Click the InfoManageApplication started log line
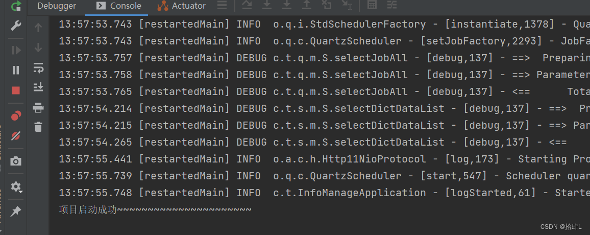The image size is (590, 235). tap(325, 193)
